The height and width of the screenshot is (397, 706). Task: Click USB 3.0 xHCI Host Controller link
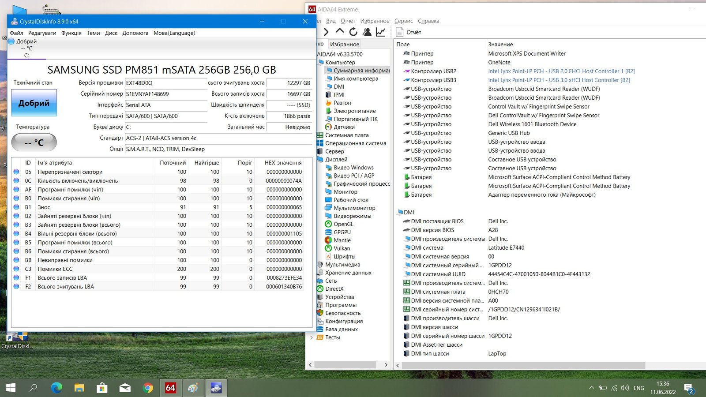coord(559,80)
